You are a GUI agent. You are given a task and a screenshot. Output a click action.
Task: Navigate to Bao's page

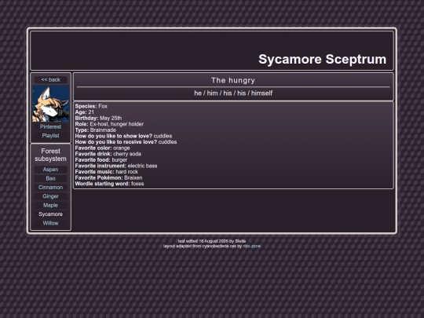click(50, 178)
